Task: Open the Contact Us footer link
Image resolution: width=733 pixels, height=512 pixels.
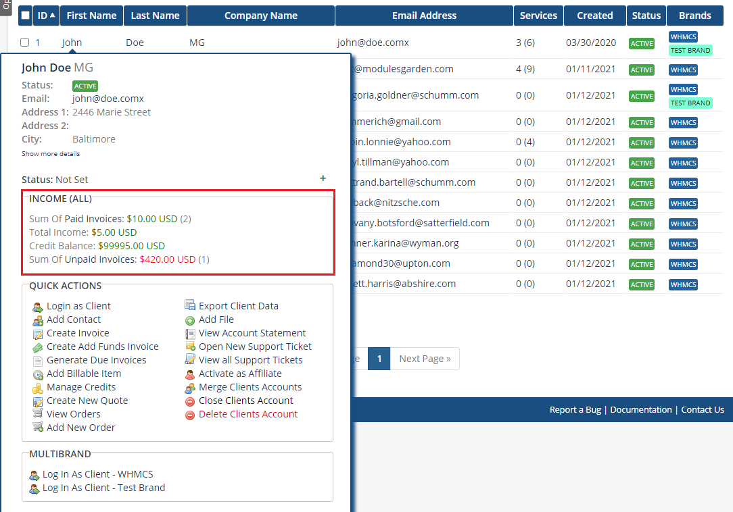Action: pos(703,410)
